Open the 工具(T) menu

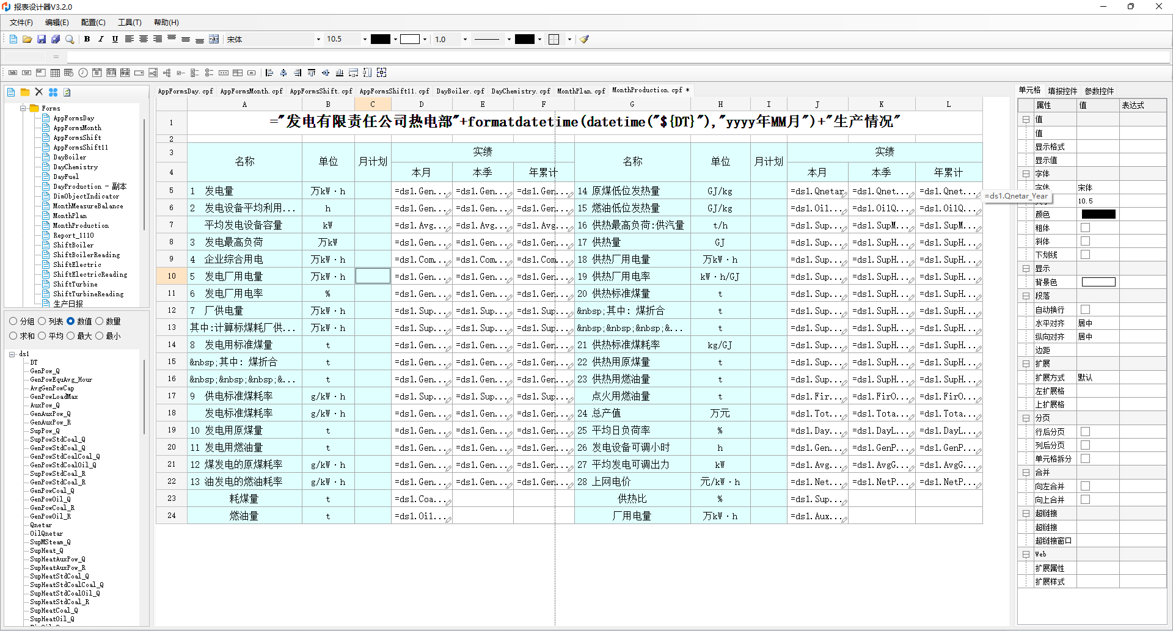130,23
